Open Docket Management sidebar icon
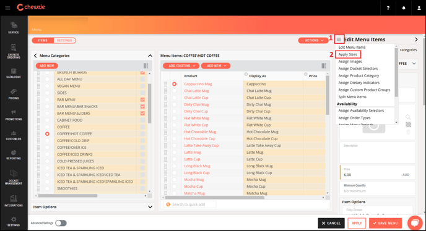 point(14,177)
